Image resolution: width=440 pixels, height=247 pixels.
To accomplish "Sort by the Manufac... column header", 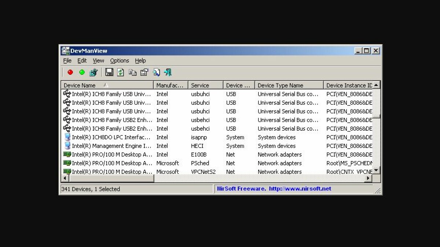I will 171,85.
